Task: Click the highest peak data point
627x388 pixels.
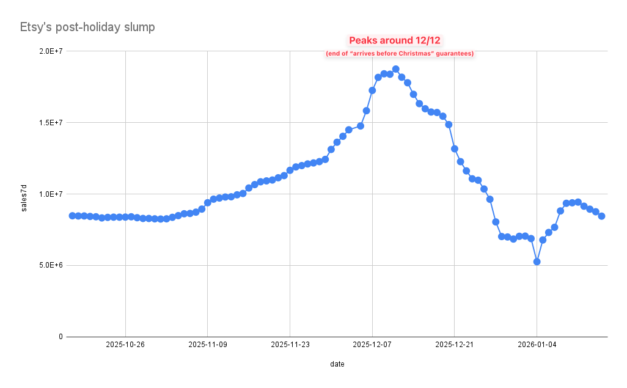Action: pyautogui.click(x=396, y=69)
